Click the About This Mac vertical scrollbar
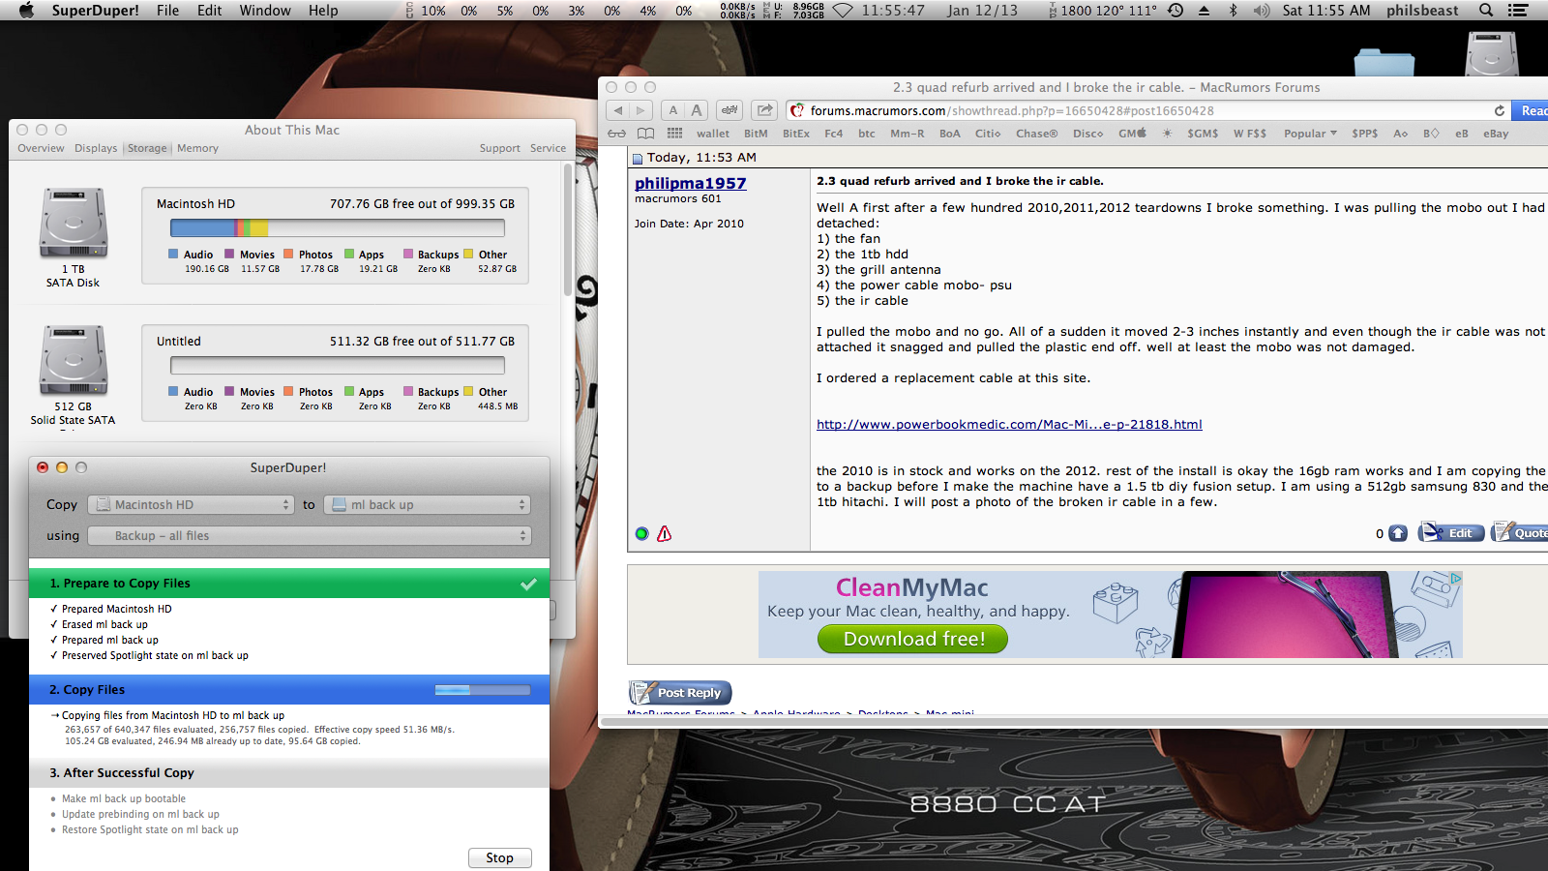The image size is (1548, 871). 568,230
